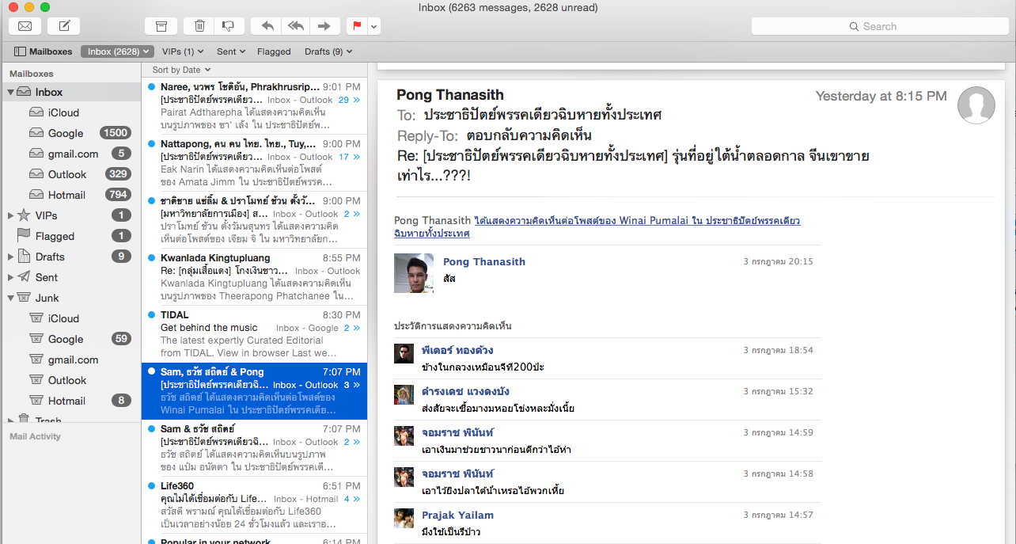Click the Get Mail envelope icon
1016x544 pixels.
click(25, 26)
